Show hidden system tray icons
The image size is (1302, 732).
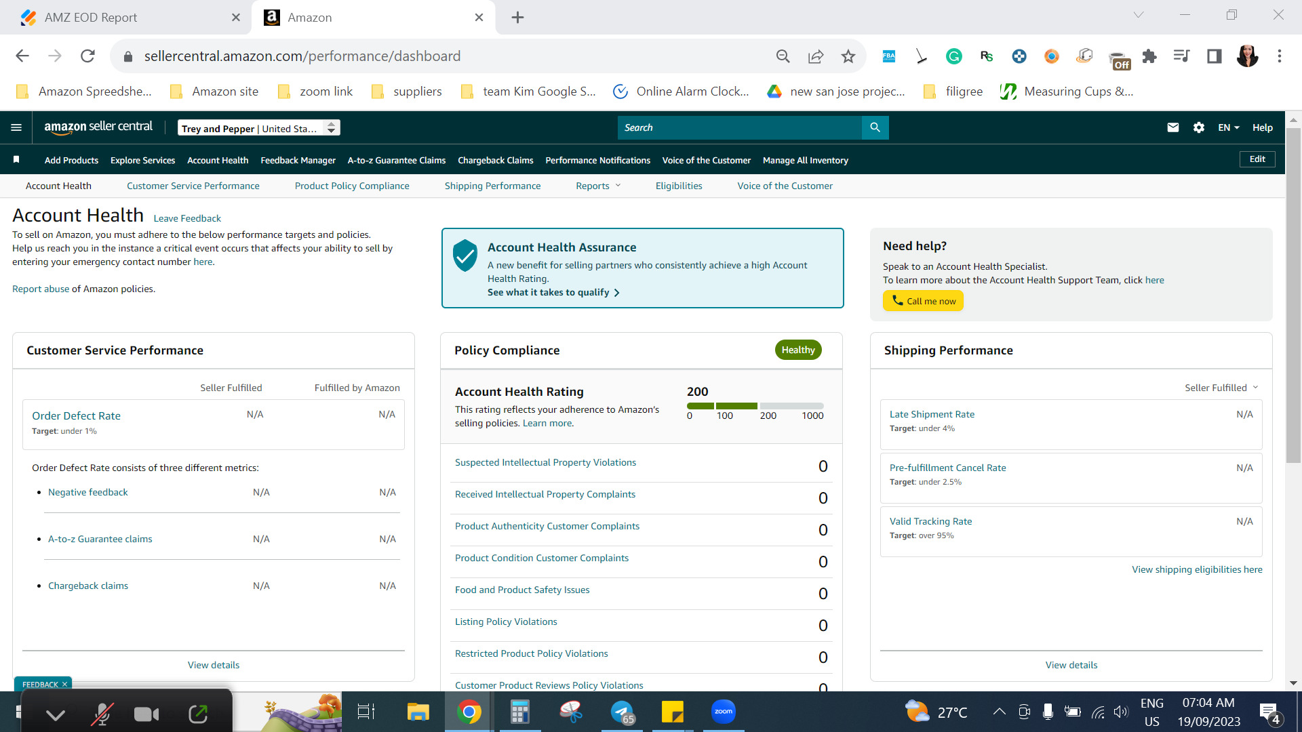[x=999, y=712]
